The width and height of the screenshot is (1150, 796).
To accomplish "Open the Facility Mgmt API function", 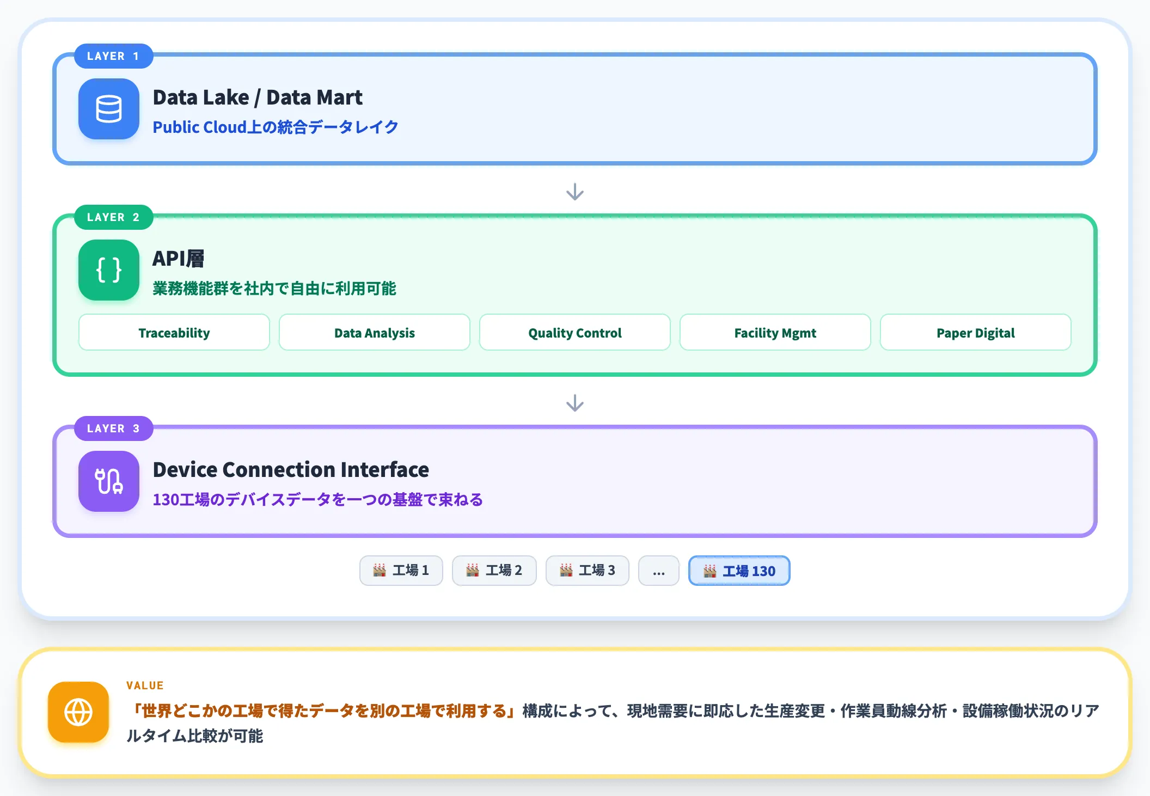I will (775, 333).
